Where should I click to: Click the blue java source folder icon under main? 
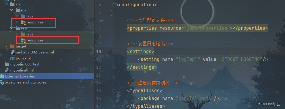[23, 16]
